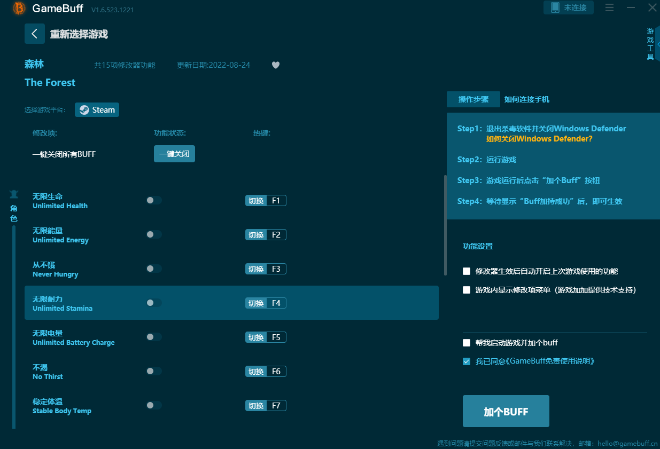This screenshot has height=449, width=660.
Task: Switch to 如何连接手机 tab
Action: pyautogui.click(x=527, y=99)
